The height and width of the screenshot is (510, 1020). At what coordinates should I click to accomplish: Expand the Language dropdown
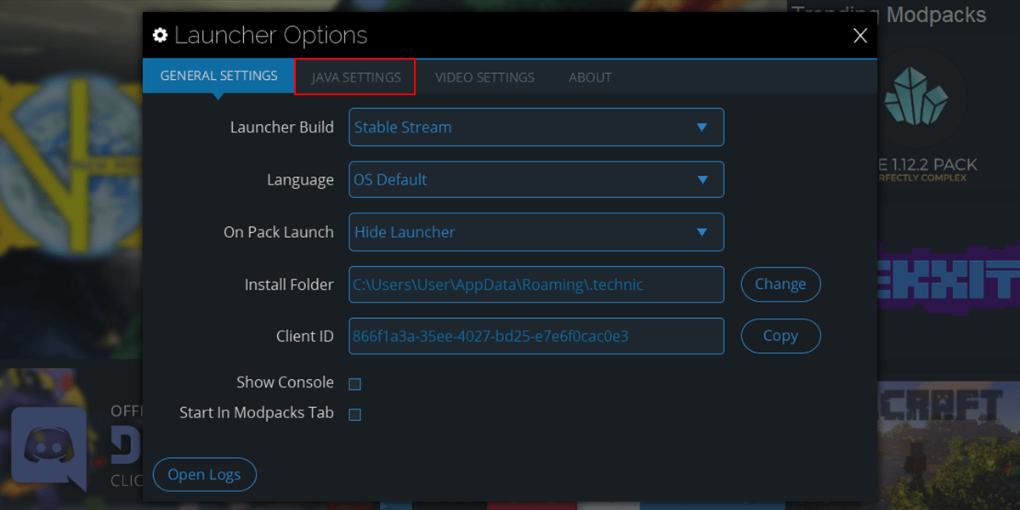point(536,179)
